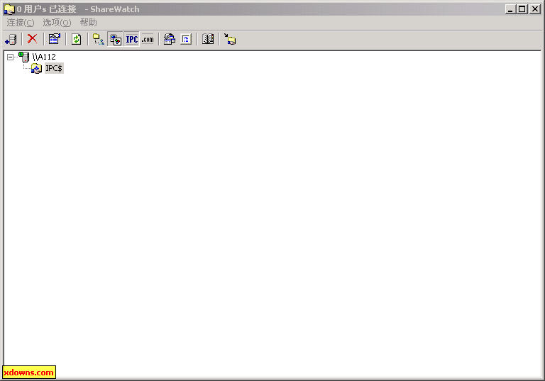Open the properties toolbar icon
This screenshot has width=545, height=381.
[54, 39]
